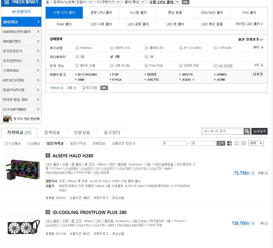Viewport: 273px width, 248px height.
Task: Expand price list for ALSEYE HALO H280
Action: [x=253, y=173]
